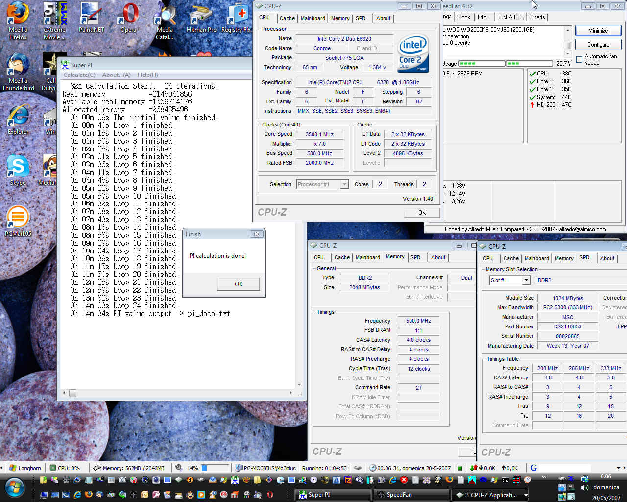Image resolution: width=627 pixels, height=502 pixels.
Task: Click the CAS# Latency 4.0 clocks value
Action: (418, 340)
